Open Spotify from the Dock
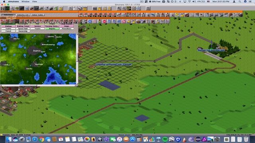Screen dimensions: 255x143 165,139
